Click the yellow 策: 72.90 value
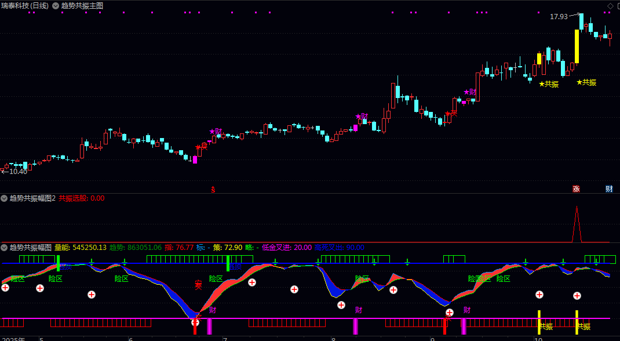 tap(228, 248)
